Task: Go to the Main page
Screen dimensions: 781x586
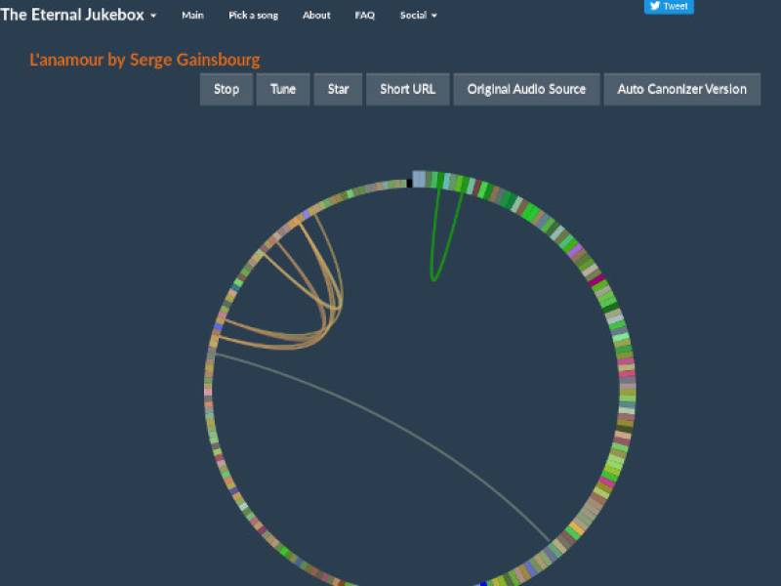Action: pyautogui.click(x=192, y=16)
